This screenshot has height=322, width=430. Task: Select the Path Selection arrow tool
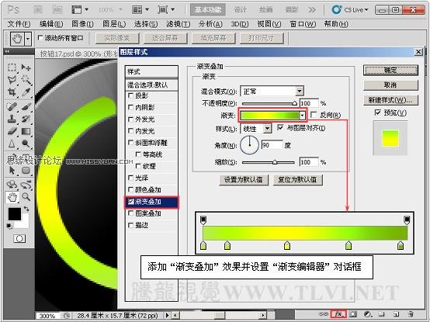pyautogui.click(x=12, y=171)
